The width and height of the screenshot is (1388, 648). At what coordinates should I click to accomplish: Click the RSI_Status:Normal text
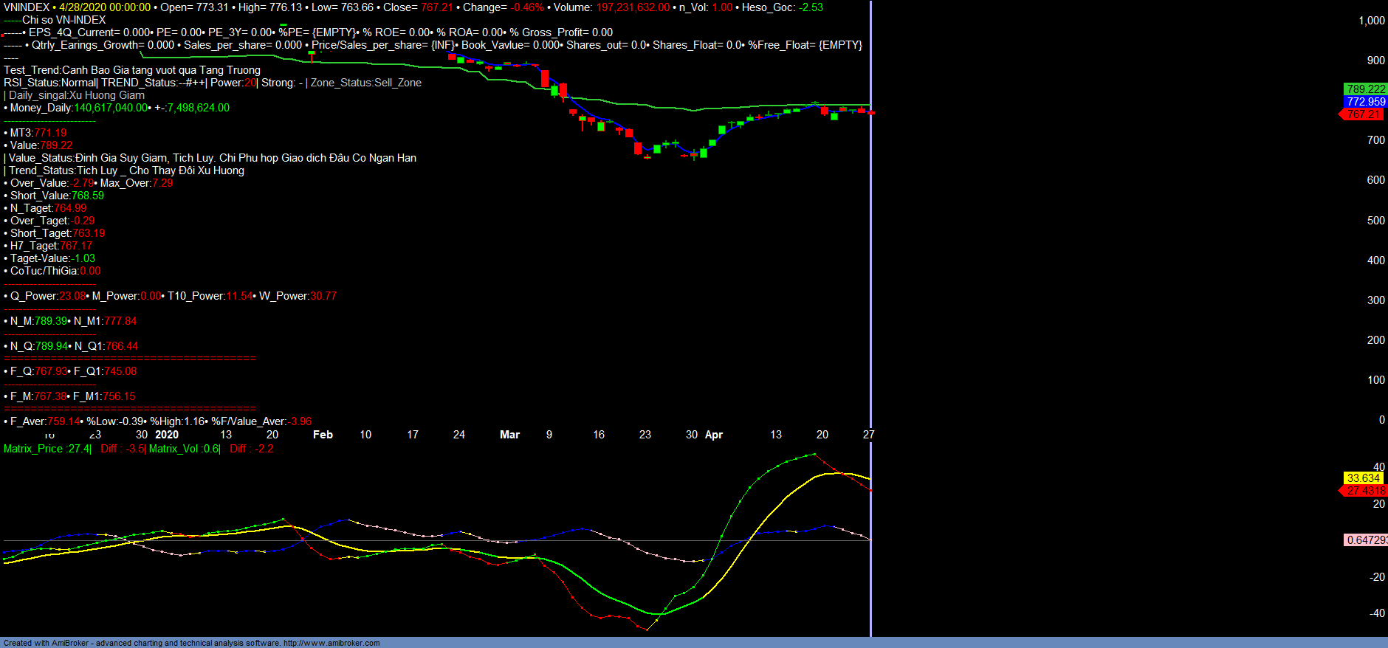(49, 83)
